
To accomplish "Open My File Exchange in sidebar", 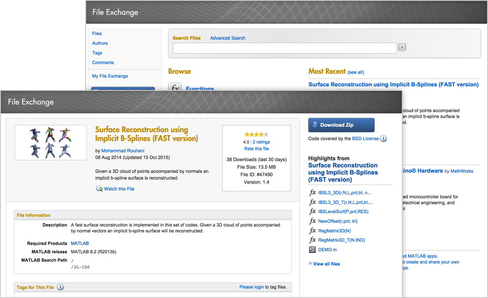I will (110, 76).
